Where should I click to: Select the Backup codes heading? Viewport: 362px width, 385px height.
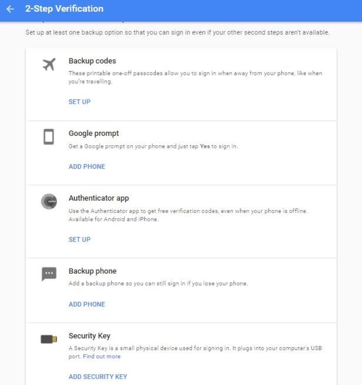click(92, 61)
